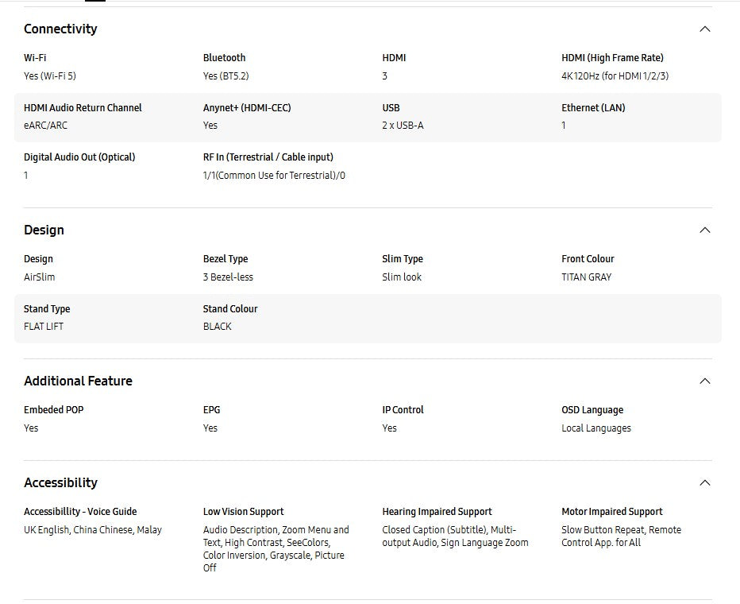Click the Connectivity section heading
This screenshot has height=604, width=740.
point(60,29)
